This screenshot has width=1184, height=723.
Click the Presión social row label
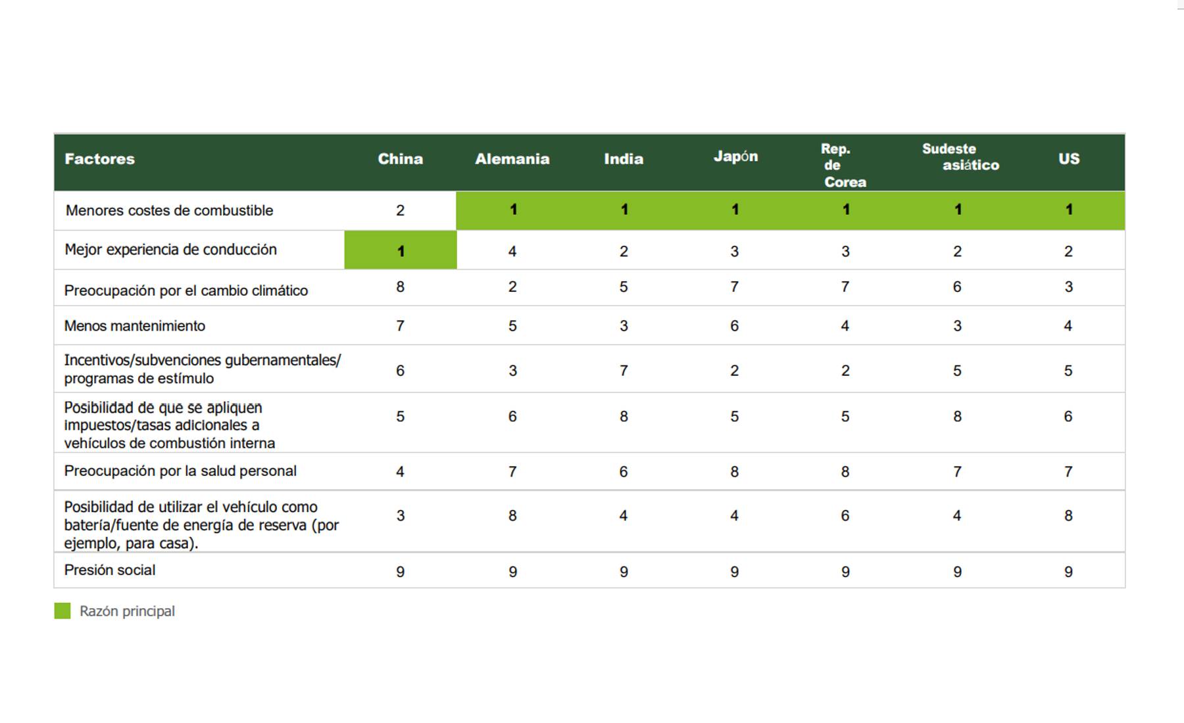click(x=109, y=571)
